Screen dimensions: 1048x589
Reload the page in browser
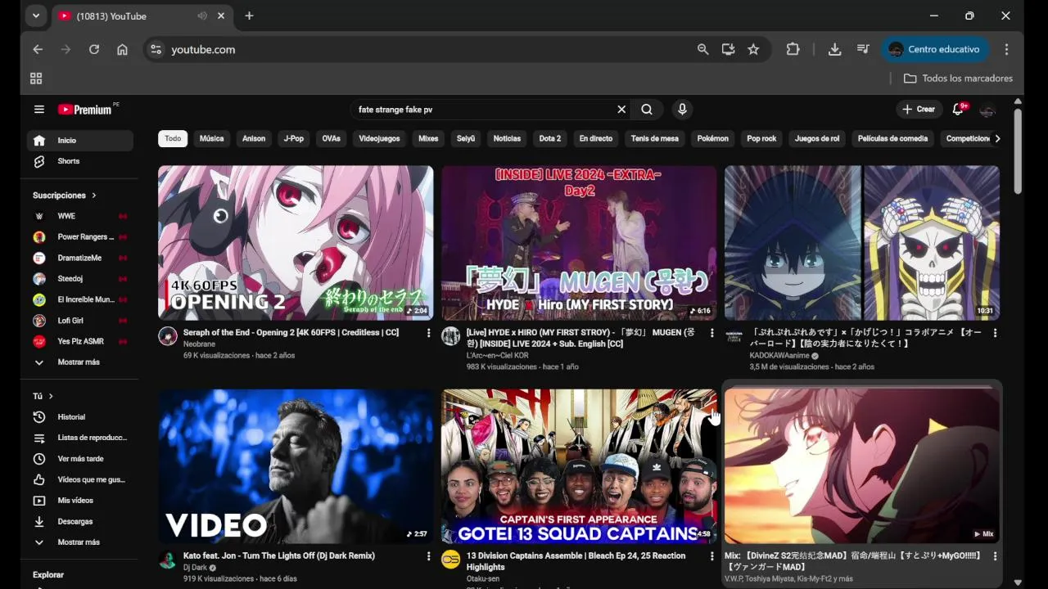click(94, 50)
